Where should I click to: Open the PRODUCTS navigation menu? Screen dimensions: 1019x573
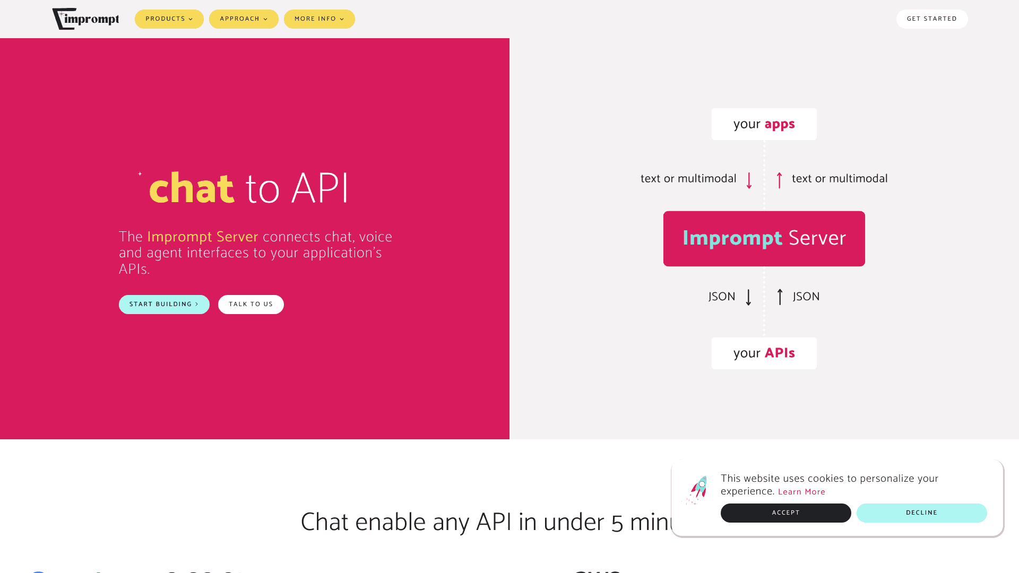169,19
